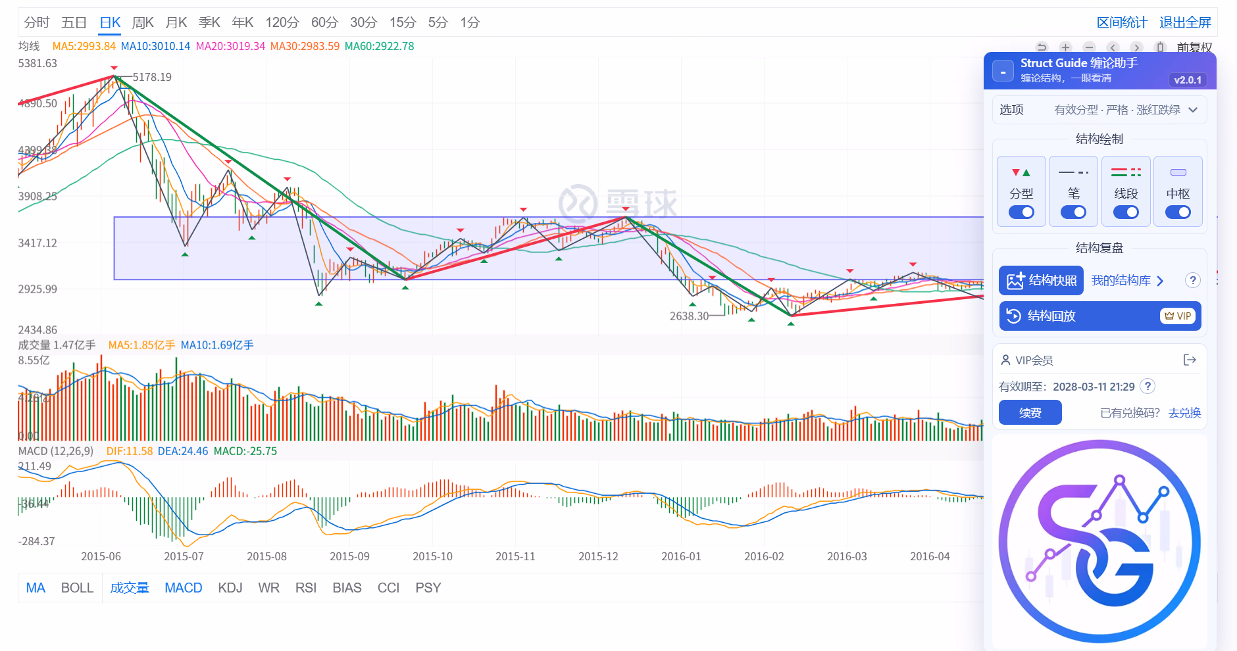The height and width of the screenshot is (651, 1237).
Task: Click 退出全屏 to exit fullscreen
Action: [1185, 22]
